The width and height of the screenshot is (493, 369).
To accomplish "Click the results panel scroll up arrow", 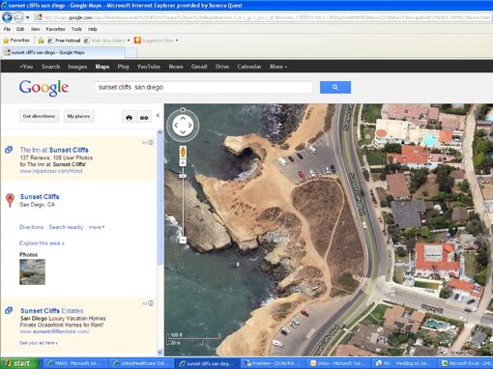I will click(x=159, y=132).
